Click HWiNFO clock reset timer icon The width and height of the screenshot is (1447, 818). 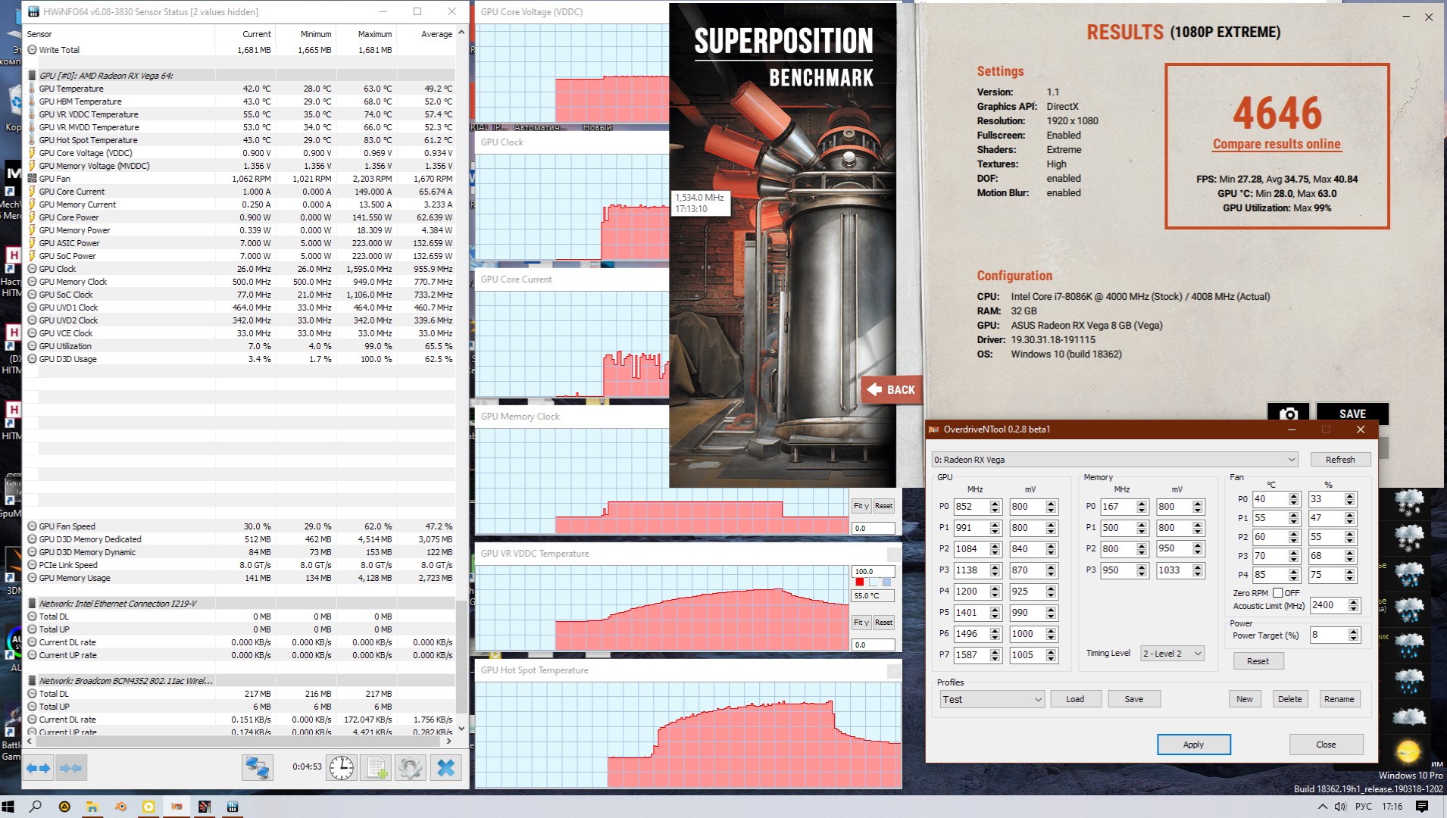click(x=342, y=767)
